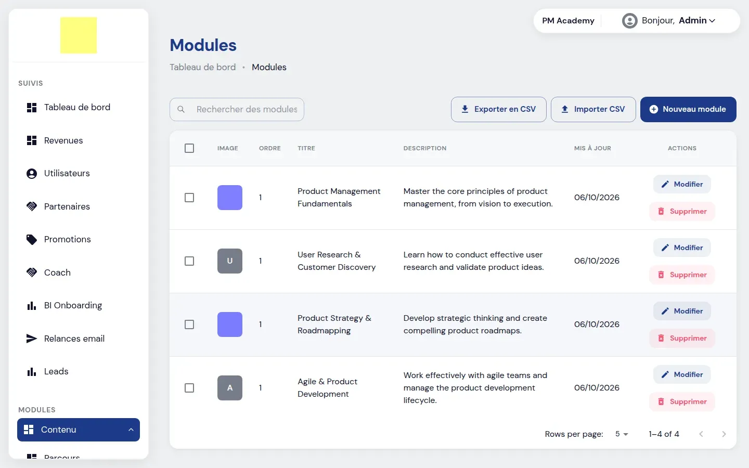Click the User Research "U" image thumbnail
The height and width of the screenshot is (468, 749).
pyautogui.click(x=230, y=261)
